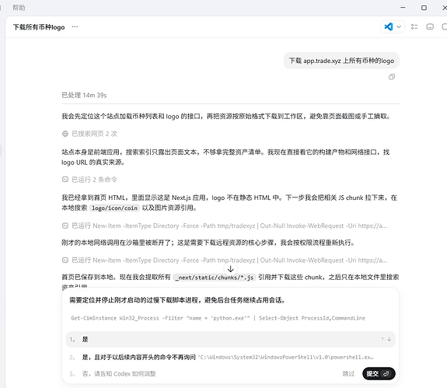Click user message 下载 app.trade.xyz 上所有币种的logo
Image resolution: width=447 pixels, height=388 pixels.
click(x=341, y=61)
